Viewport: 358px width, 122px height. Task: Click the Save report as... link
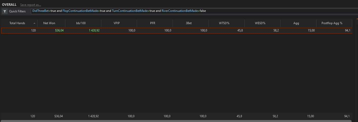(31, 5)
